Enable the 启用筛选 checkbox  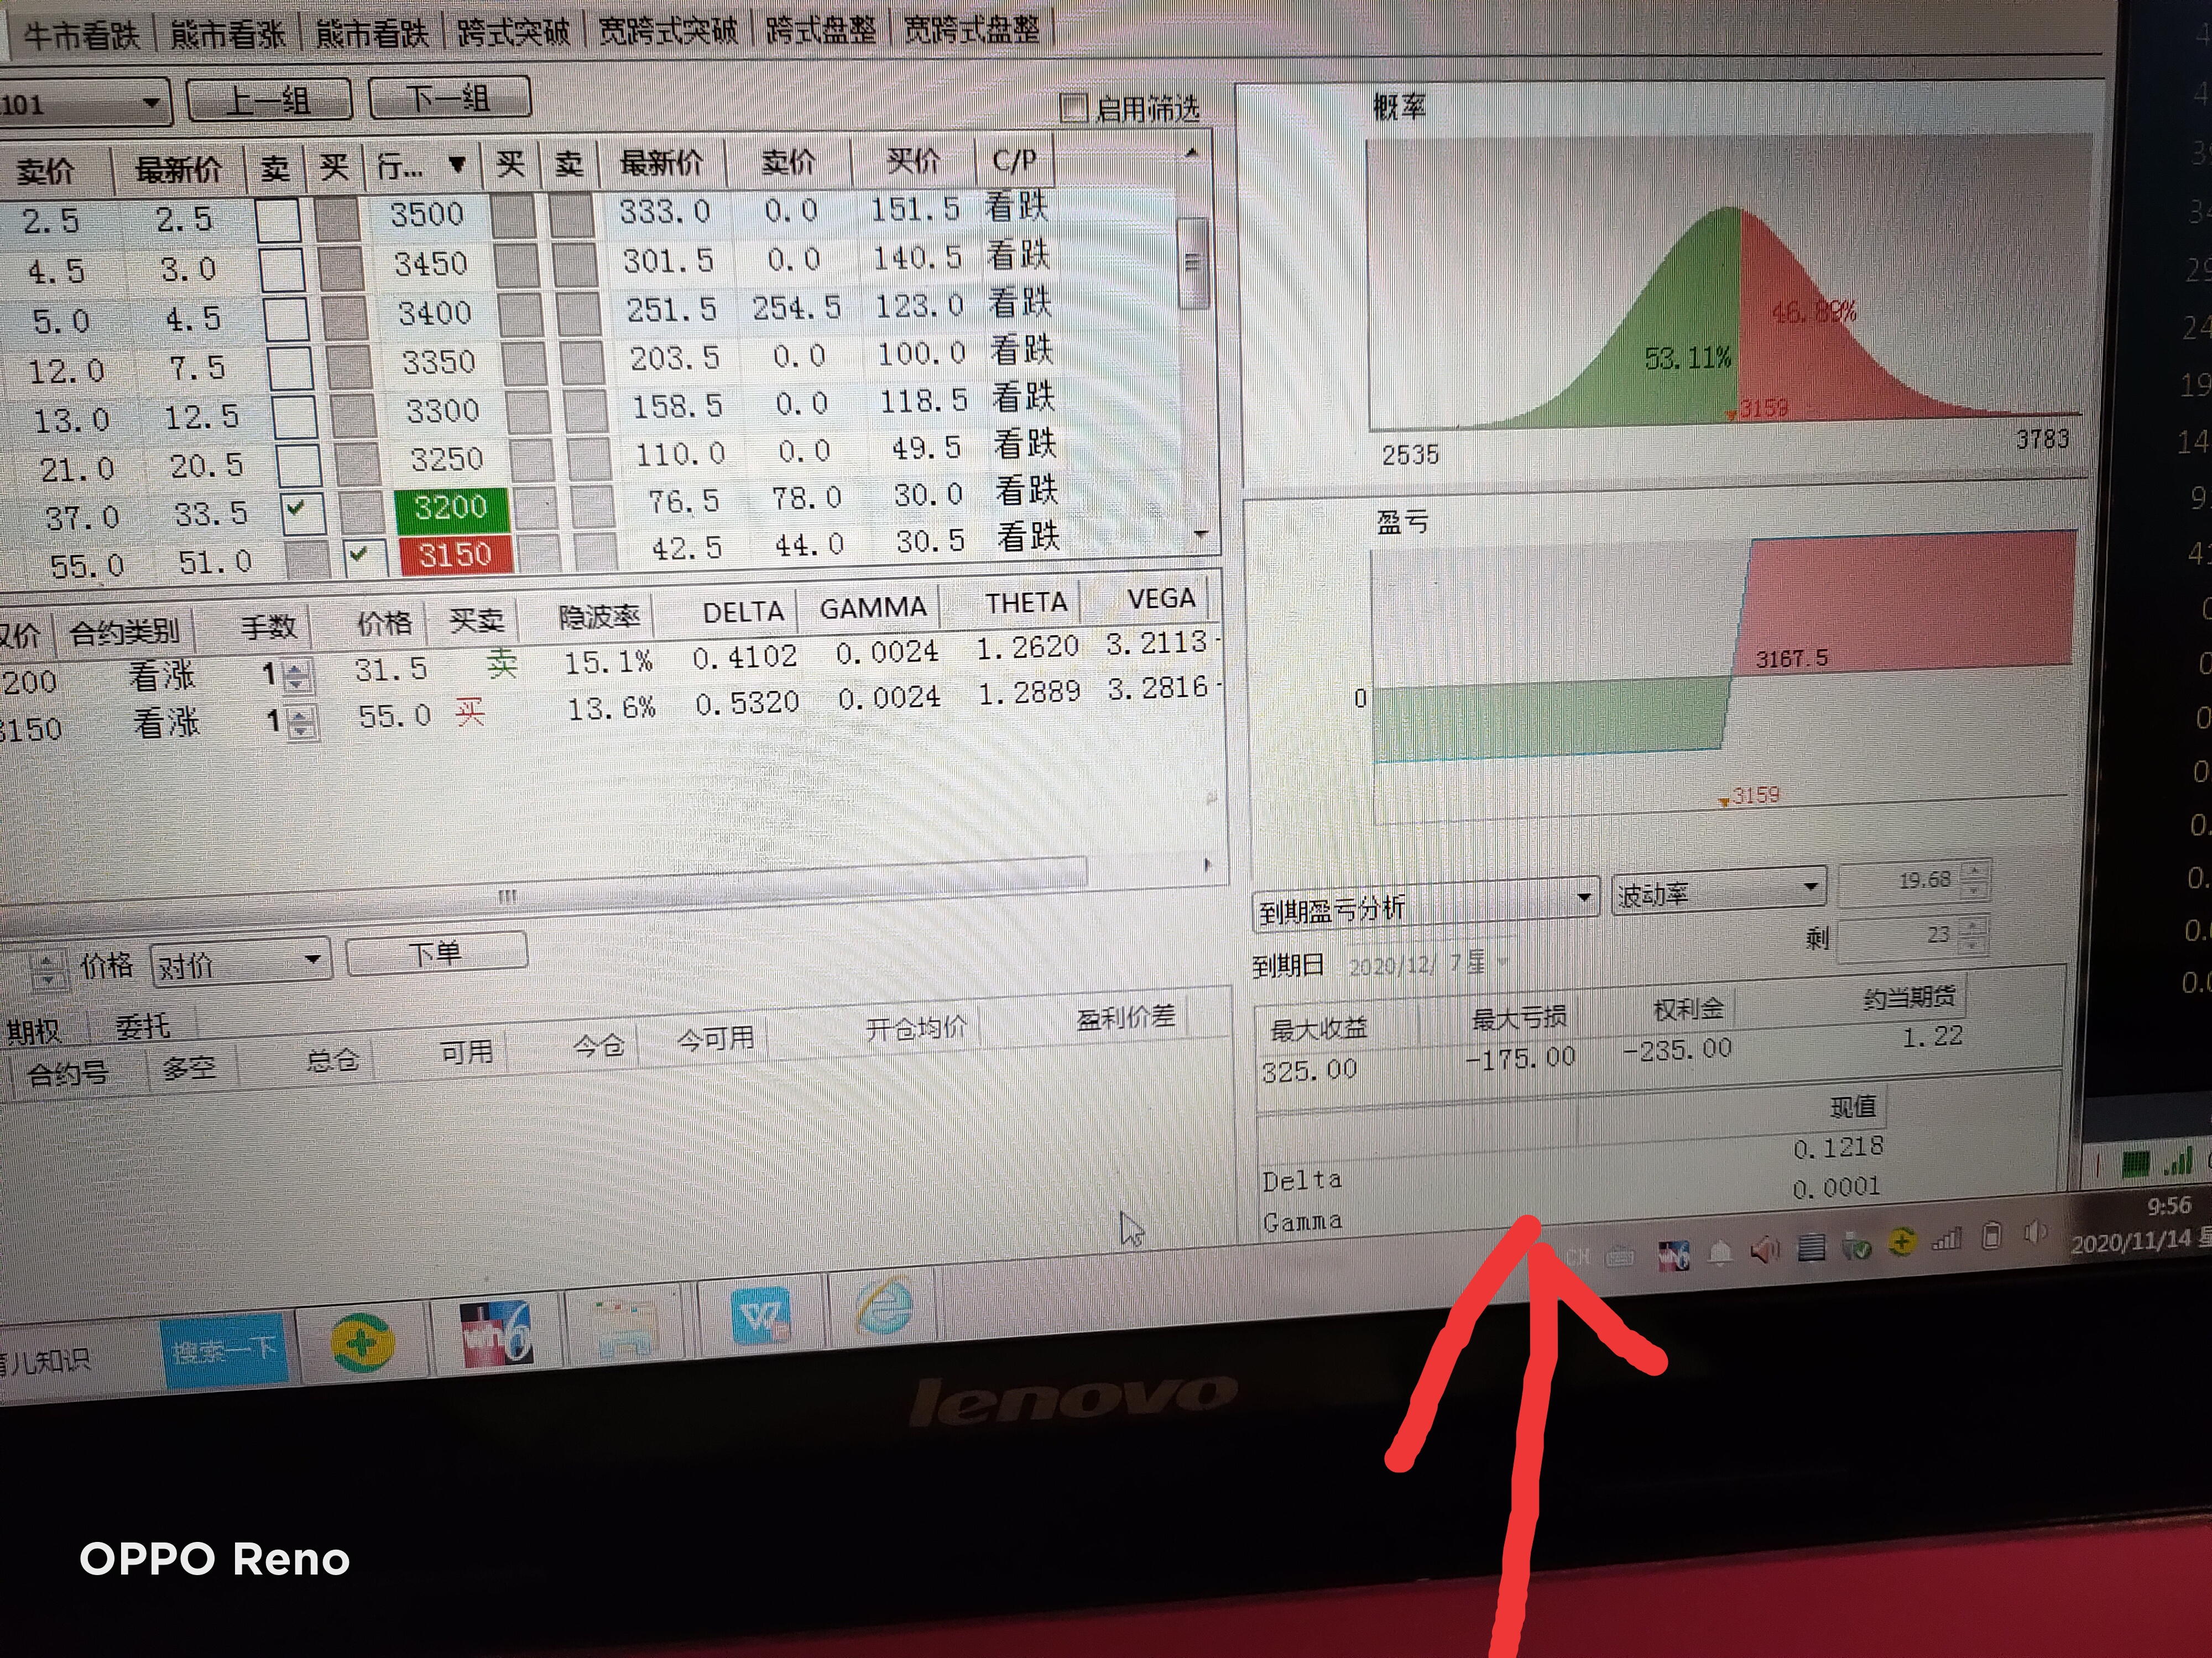coord(1073,107)
